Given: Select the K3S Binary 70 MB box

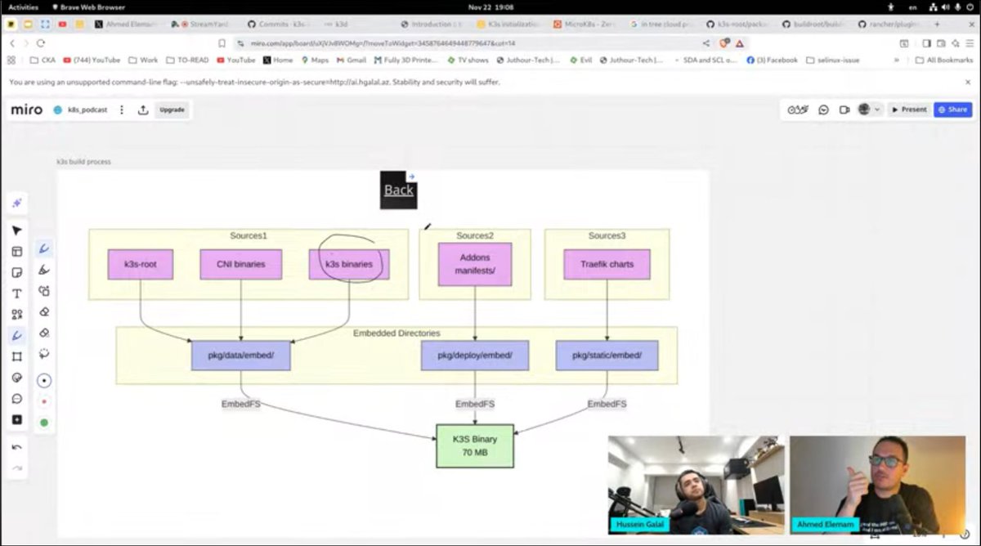Looking at the screenshot, I should click(x=475, y=445).
